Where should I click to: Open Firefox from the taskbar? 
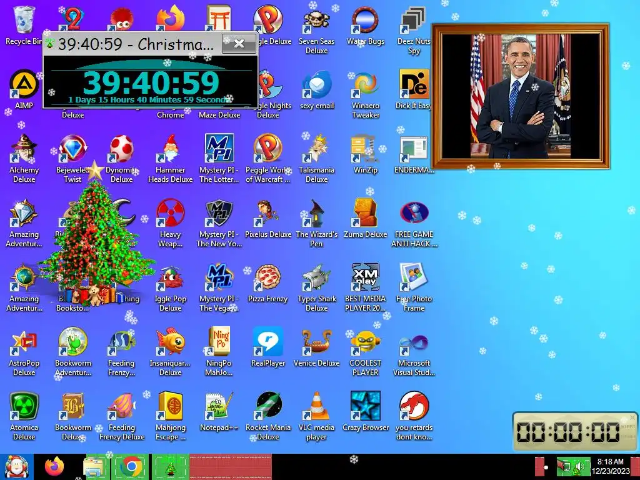54,467
